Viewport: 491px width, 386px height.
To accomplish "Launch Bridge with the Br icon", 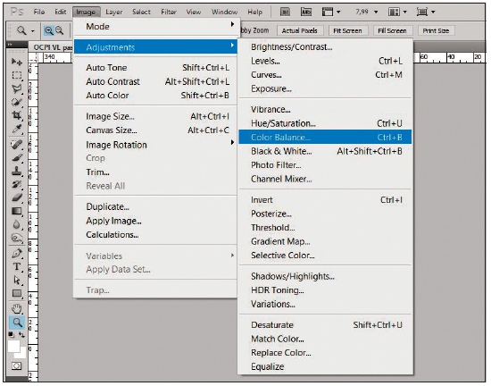I will click(285, 12).
